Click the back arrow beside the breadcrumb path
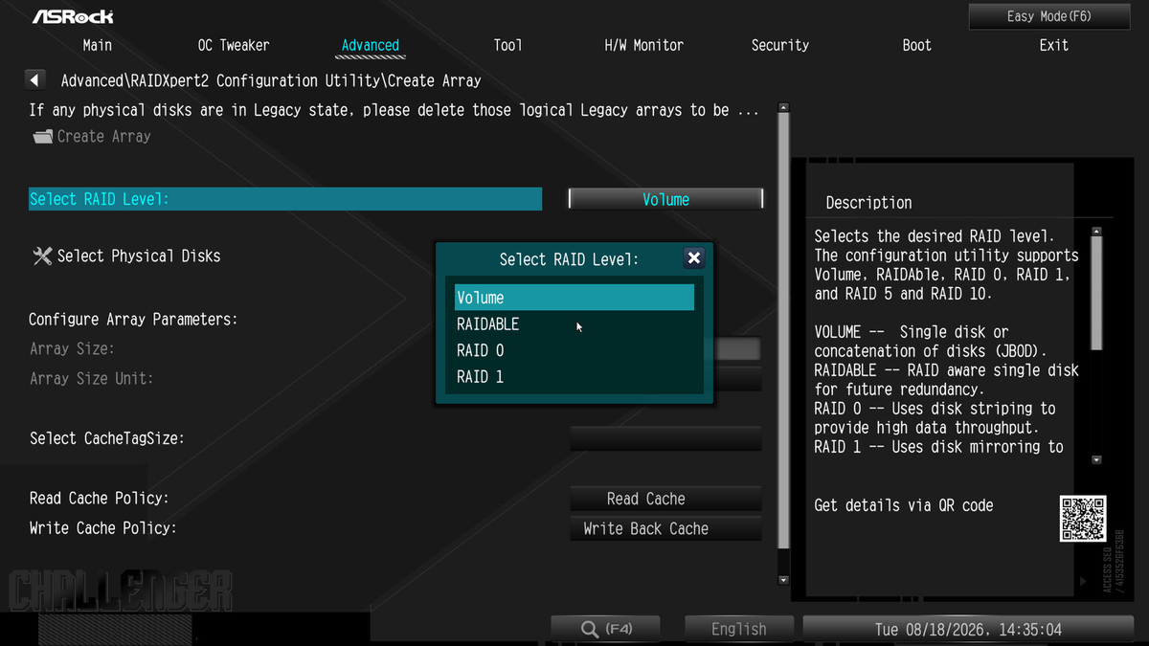This screenshot has height=646, width=1149. (35, 80)
